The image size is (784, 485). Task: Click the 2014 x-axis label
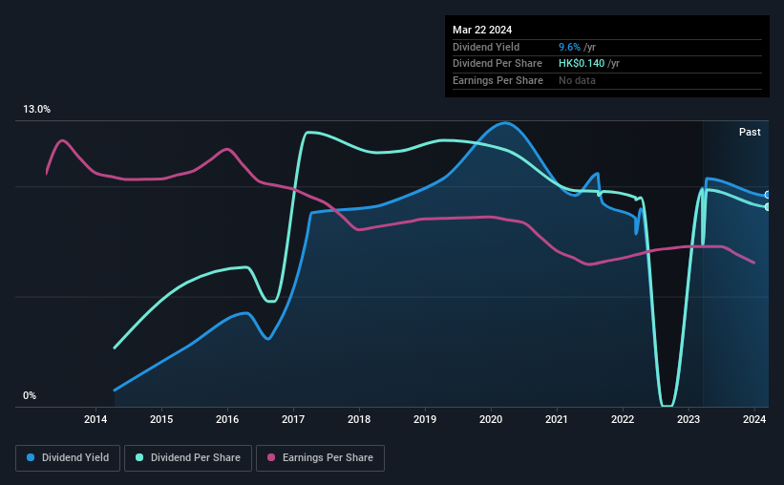tap(95, 419)
